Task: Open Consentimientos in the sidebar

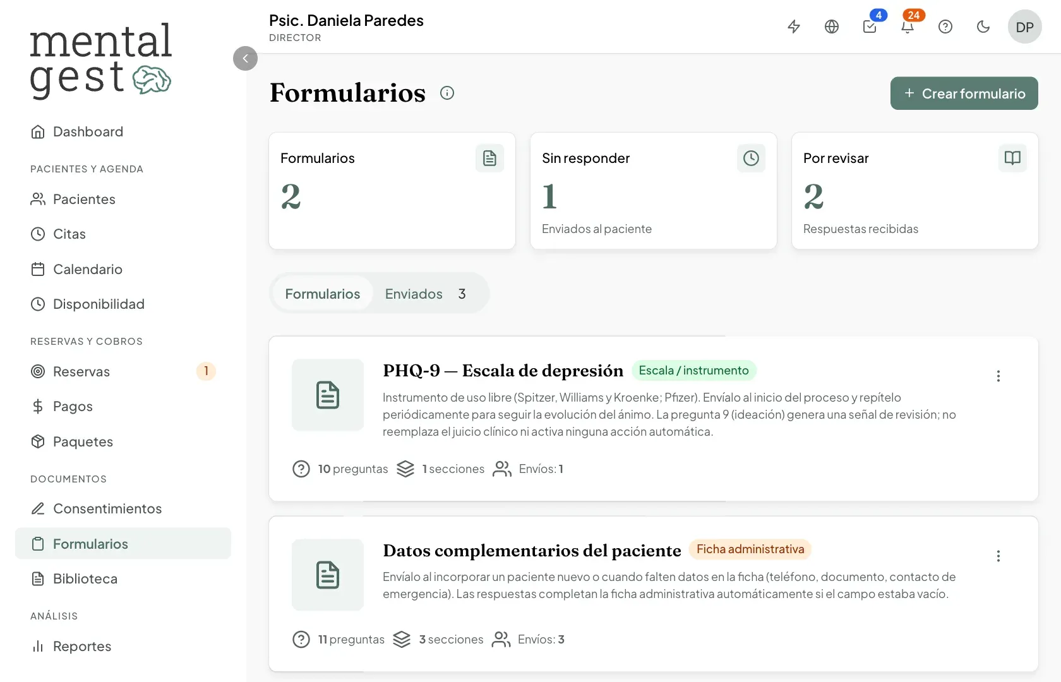Action: pyautogui.click(x=123, y=508)
